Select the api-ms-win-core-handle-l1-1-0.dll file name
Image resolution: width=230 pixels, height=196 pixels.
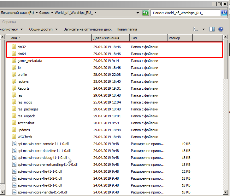coord(42,192)
